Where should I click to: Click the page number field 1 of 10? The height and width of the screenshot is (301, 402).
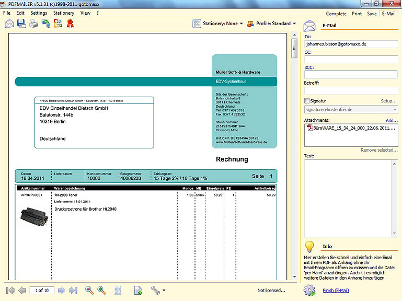42,290
